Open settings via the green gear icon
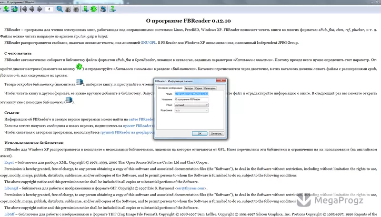The width and height of the screenshot is (381, 217). pyautogui.click(x=93, y=9)
